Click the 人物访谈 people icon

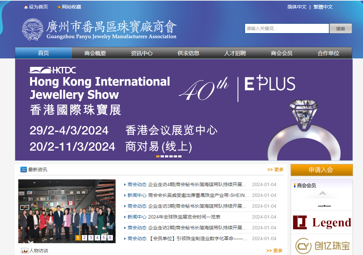tap(25, 251)
